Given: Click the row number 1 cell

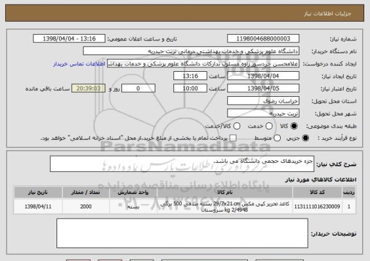Looking at the screenshot, I should (x=349, y=206).
